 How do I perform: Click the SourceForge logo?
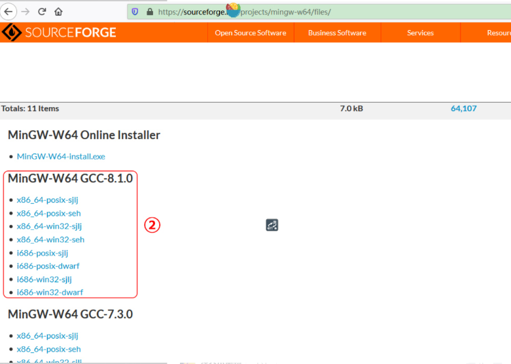pos(59,33)
